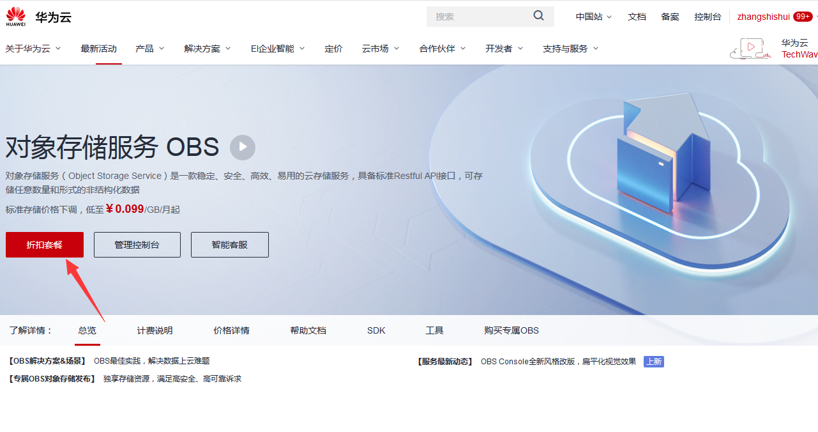Click the 【专属OBS对象存储发布】 label

click(x=52, y=379)
